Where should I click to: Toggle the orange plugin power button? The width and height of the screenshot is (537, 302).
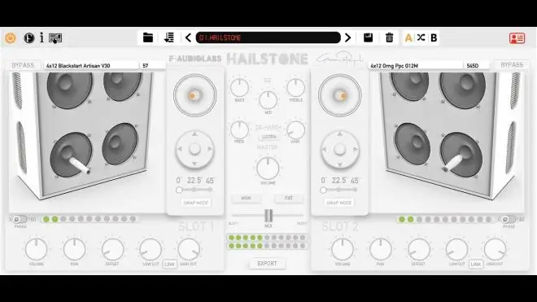click(11, 37)
